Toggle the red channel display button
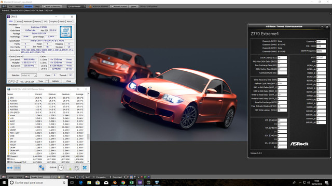 point(142,177)
